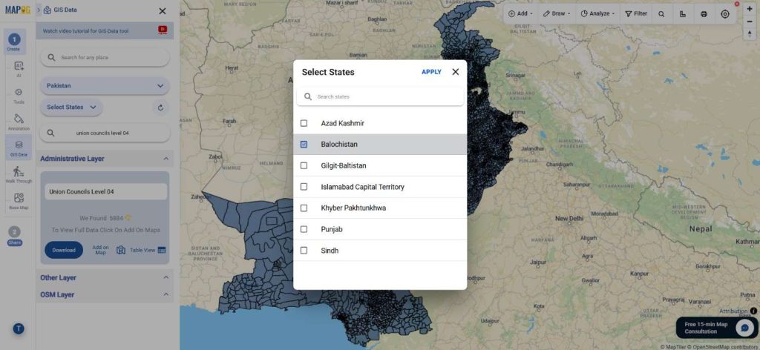Click the measure tool icon
The height and width of the screenshot is (350, 760).
pyautogui.click(x=683, y=14)
